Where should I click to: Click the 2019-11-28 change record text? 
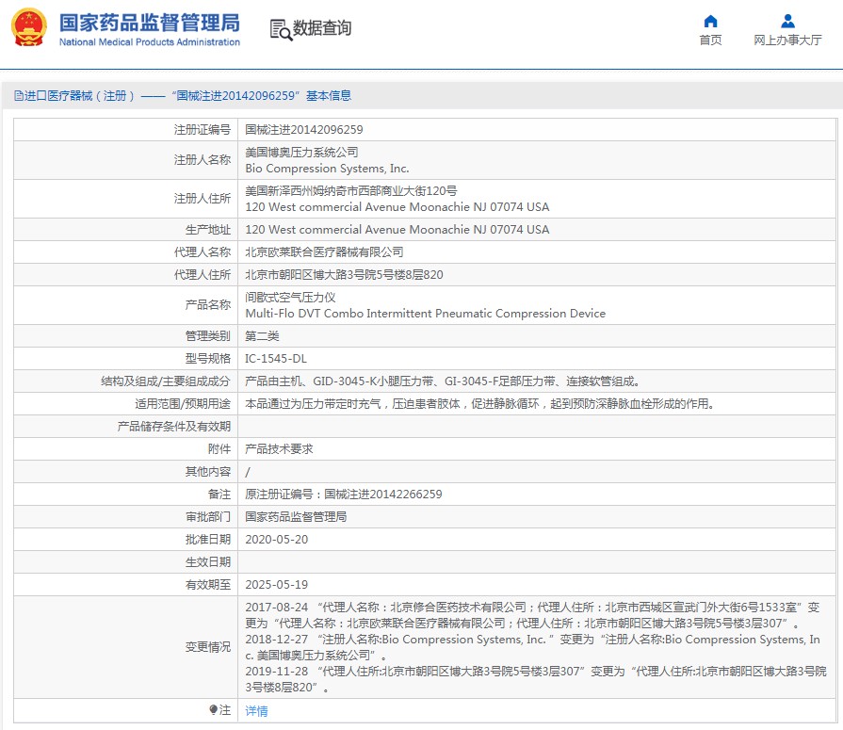coord(536,679)
